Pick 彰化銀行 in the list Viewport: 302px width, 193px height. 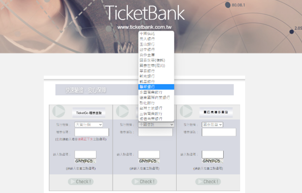[156, 103]
